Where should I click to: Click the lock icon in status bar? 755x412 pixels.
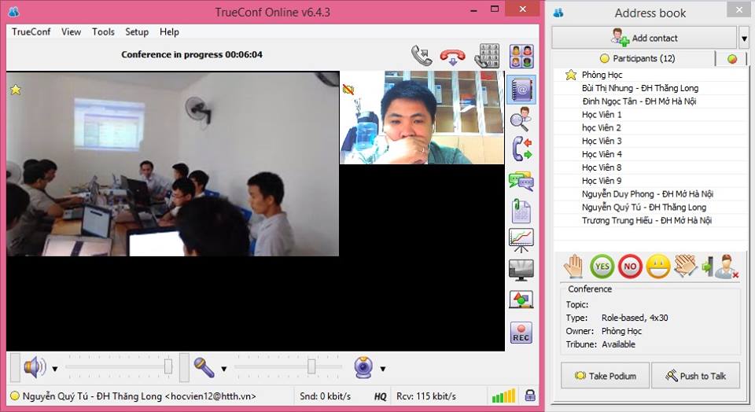529,395
